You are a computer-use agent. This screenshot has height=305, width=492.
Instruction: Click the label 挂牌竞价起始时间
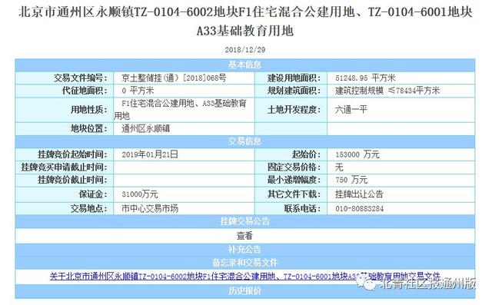72,154
